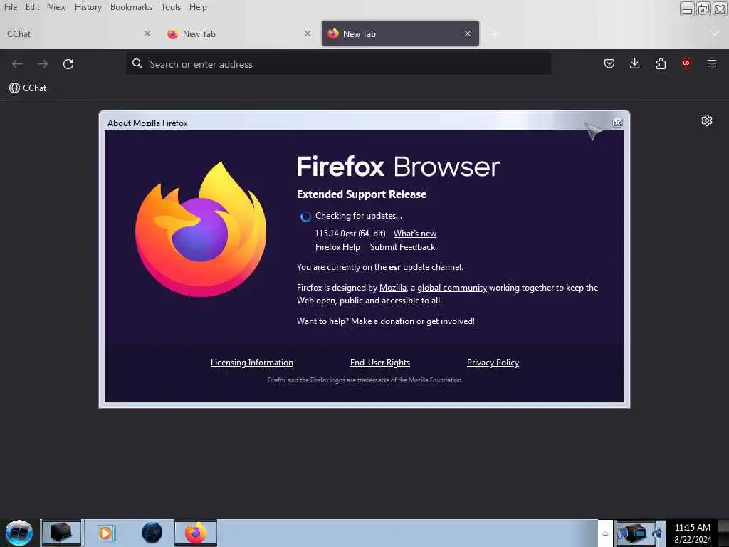Open the Mozilla link
Screen dimensions: 729x547
[x=393, y=288]
